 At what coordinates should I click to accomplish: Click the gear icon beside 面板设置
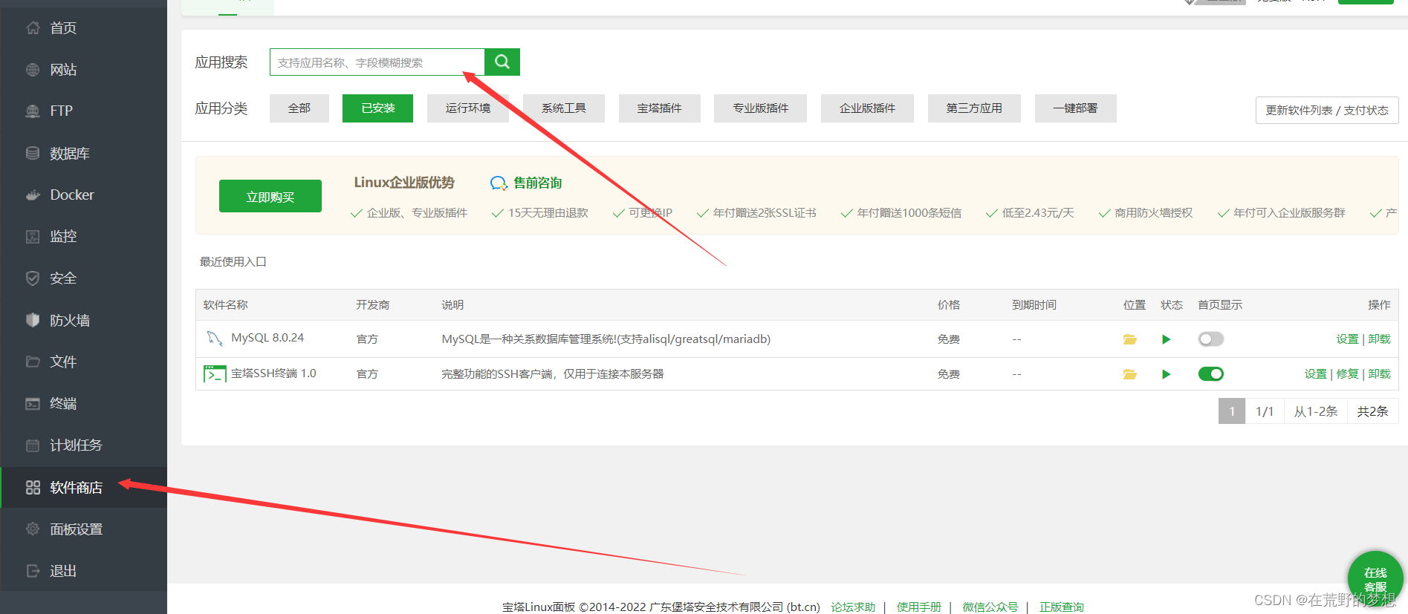pyautogui.click(x=33, y=529)
